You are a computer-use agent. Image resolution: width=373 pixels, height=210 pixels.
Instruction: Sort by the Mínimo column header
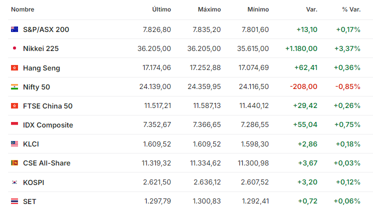click(258, 9)
